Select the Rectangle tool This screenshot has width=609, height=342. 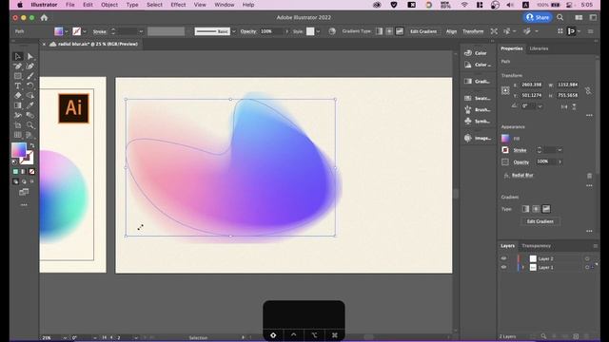(x=17, y=76)
